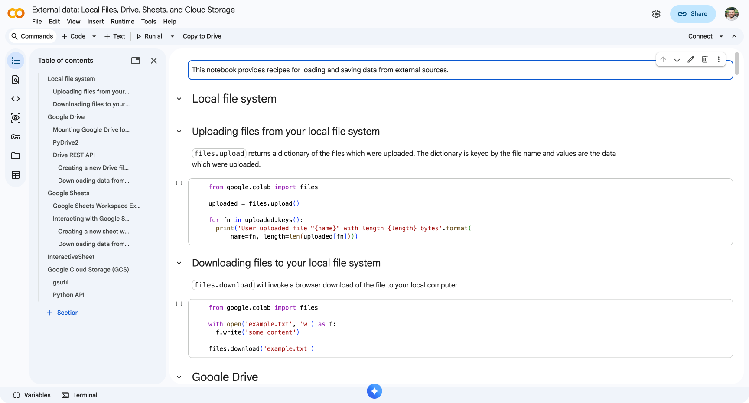Open the Data explorer eye icon
The image size is (749, 403).
pyautogui.click(x=16, y=118)
